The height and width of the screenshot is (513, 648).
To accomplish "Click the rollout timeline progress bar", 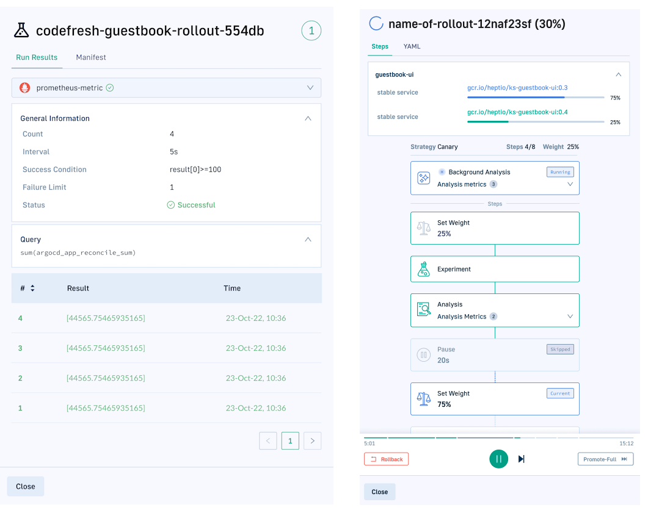I will [x=498, y=438].
